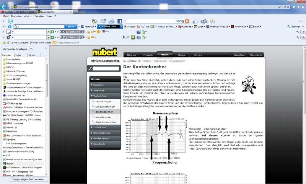306x184 pixels.
Task: Click the plus button on the fourth toolbar row
Action: 303,37
